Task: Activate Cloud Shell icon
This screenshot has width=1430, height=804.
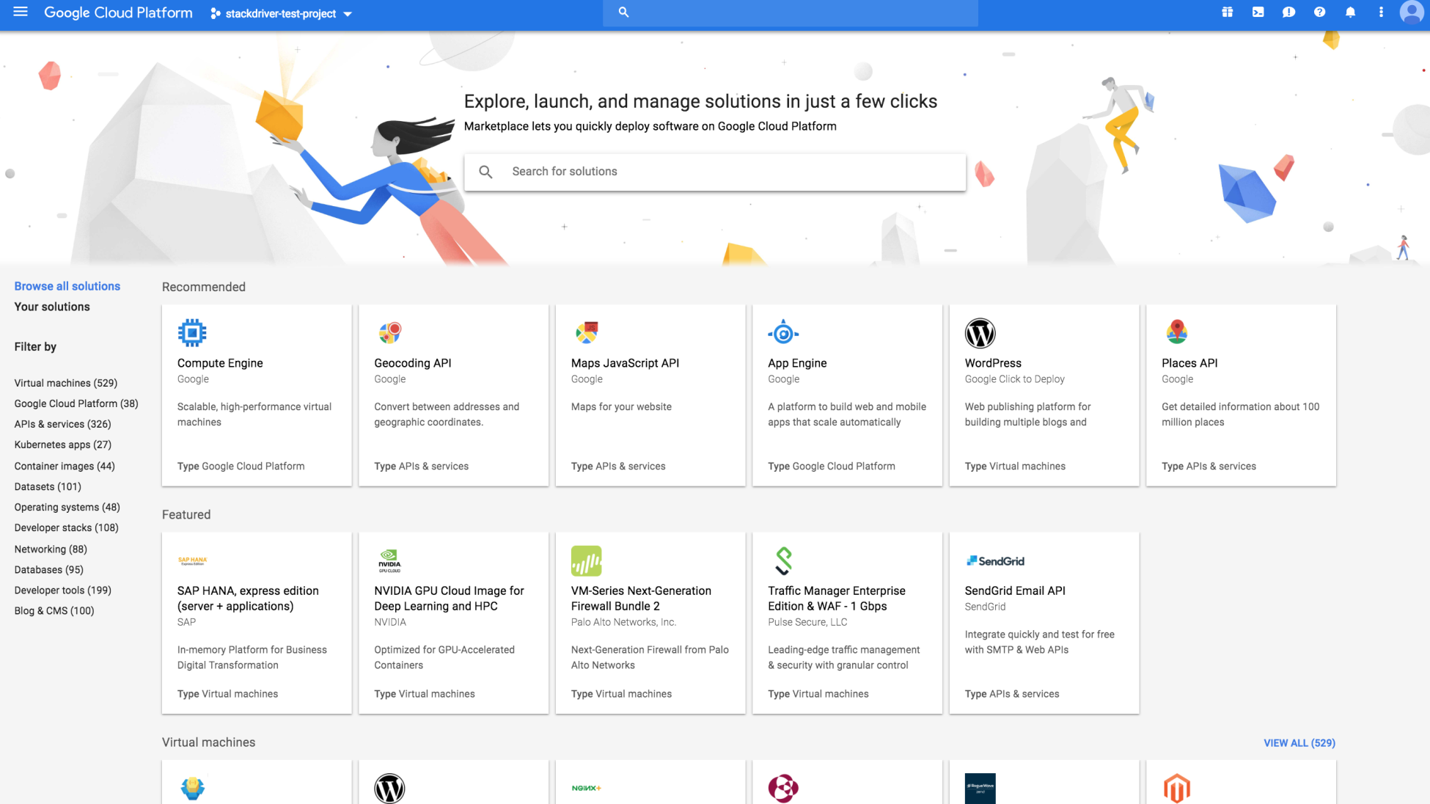Action: [1258, 12]
